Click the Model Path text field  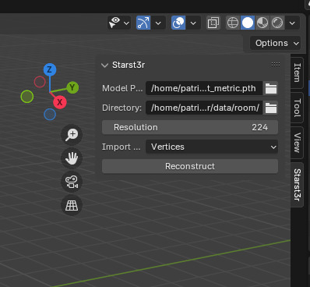click(x=204, y=88)
